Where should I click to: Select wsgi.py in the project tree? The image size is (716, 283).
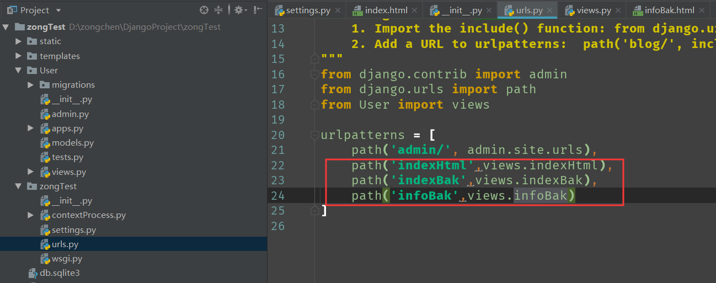pyautogui.click(x=67, y=259)
